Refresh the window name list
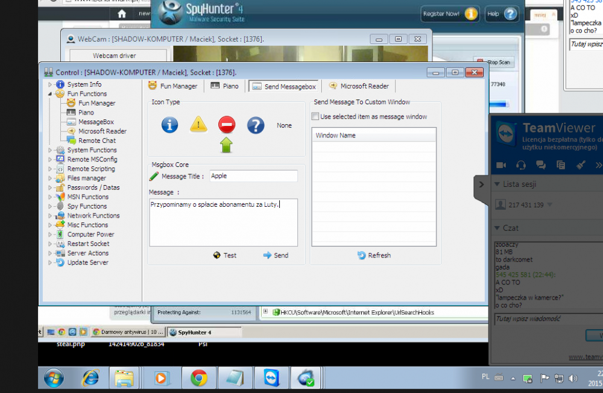This screenshot has width=603, height=393. pyautogui.click(x=374, y=256)
